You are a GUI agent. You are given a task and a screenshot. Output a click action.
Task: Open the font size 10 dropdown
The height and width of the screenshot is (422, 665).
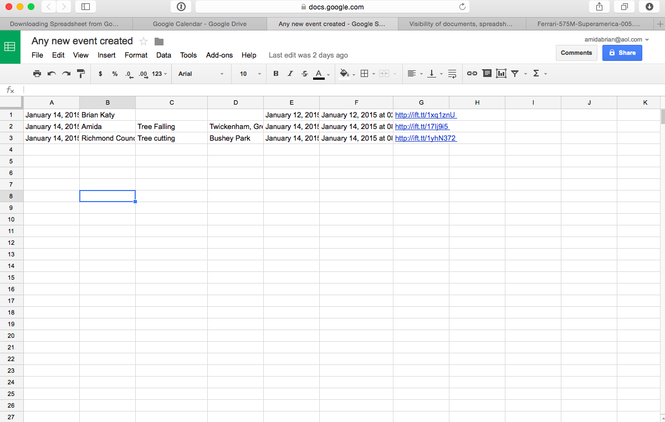tap(250, 74)
